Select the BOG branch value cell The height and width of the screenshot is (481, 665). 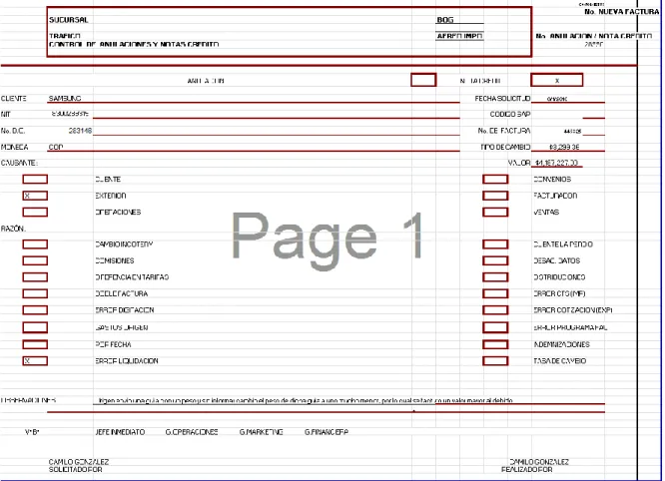[x=445, y=20]
